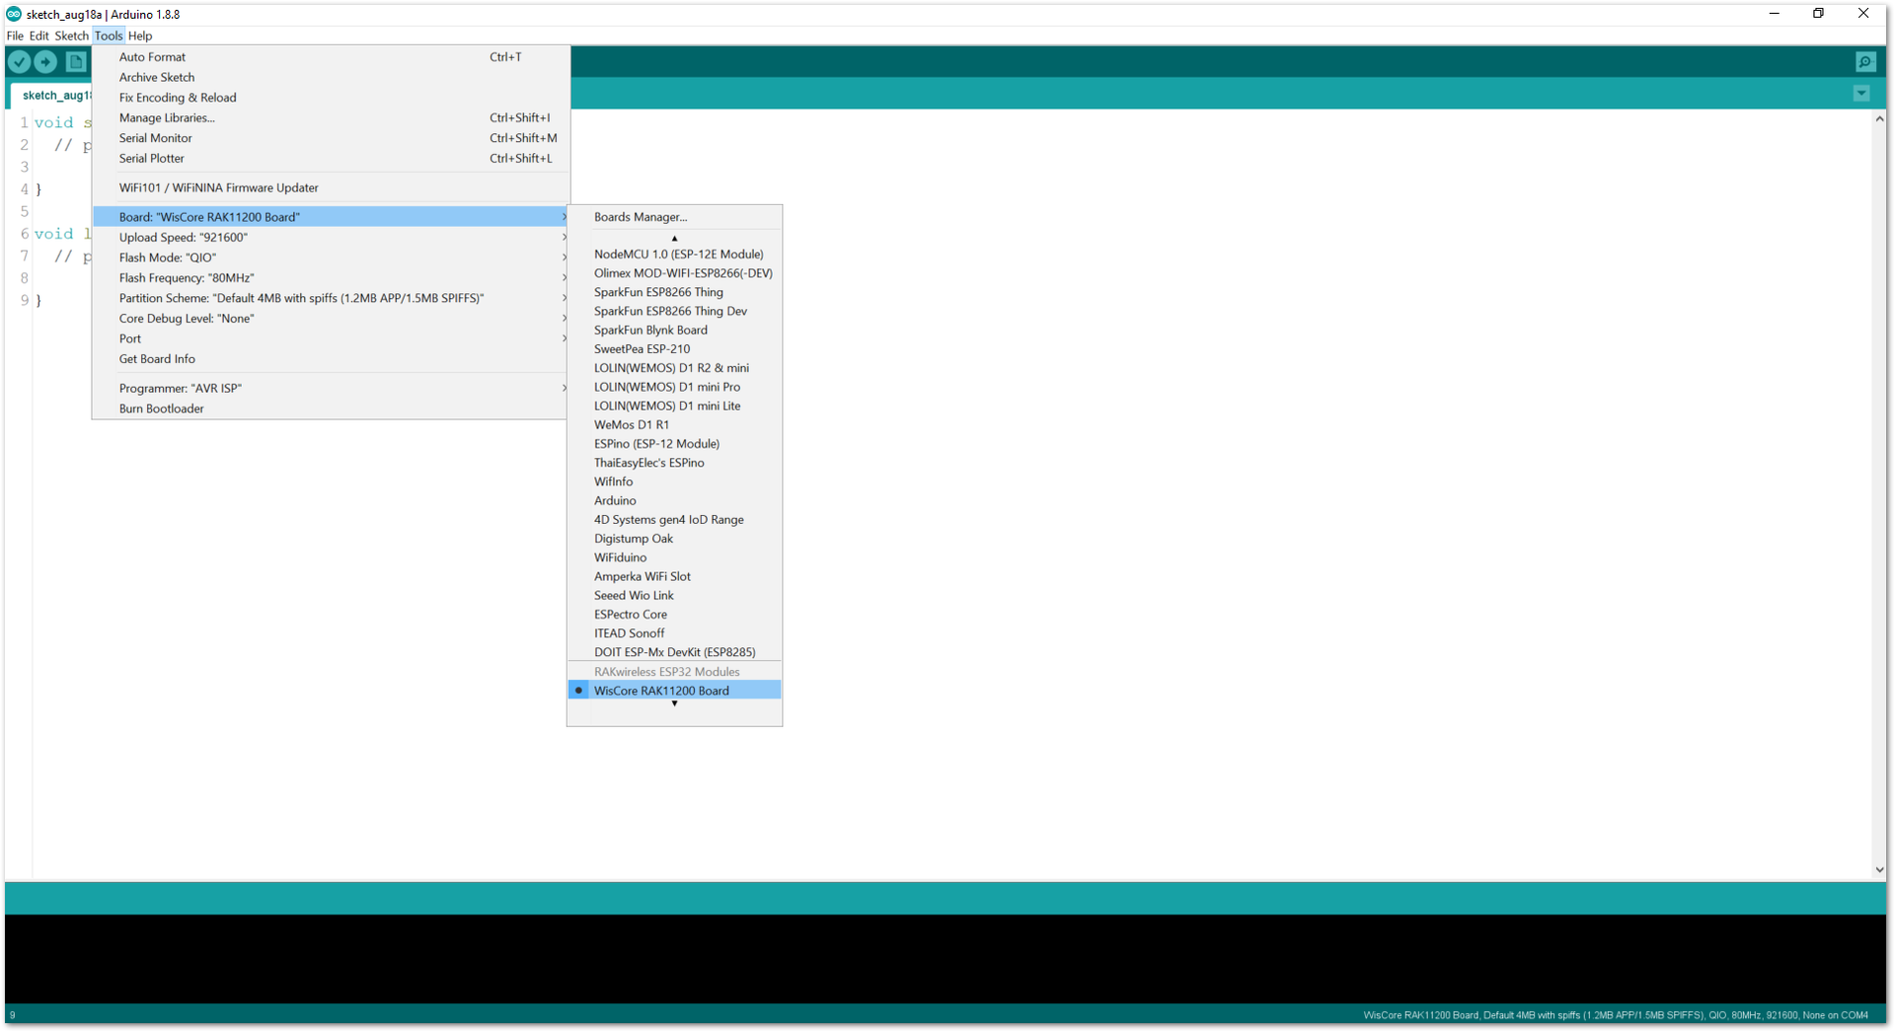Viewport: 1895px width, 1032px height.
Task: Expand the Port submenu
Action: (x=331, y=338)
